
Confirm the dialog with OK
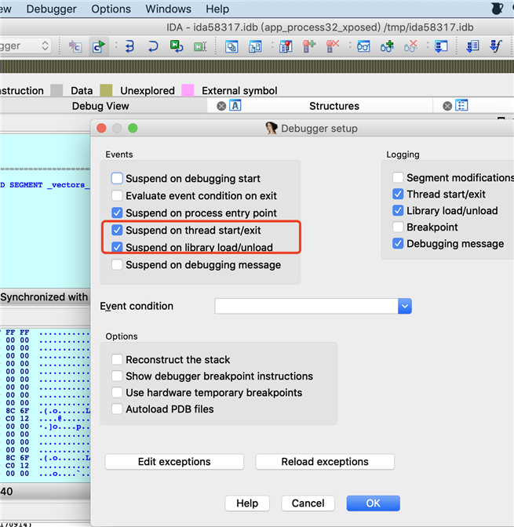click(373, 503)
